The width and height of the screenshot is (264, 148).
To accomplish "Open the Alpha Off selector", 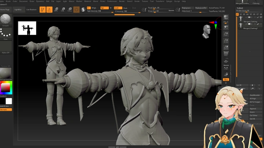I will tap(5, 47).
